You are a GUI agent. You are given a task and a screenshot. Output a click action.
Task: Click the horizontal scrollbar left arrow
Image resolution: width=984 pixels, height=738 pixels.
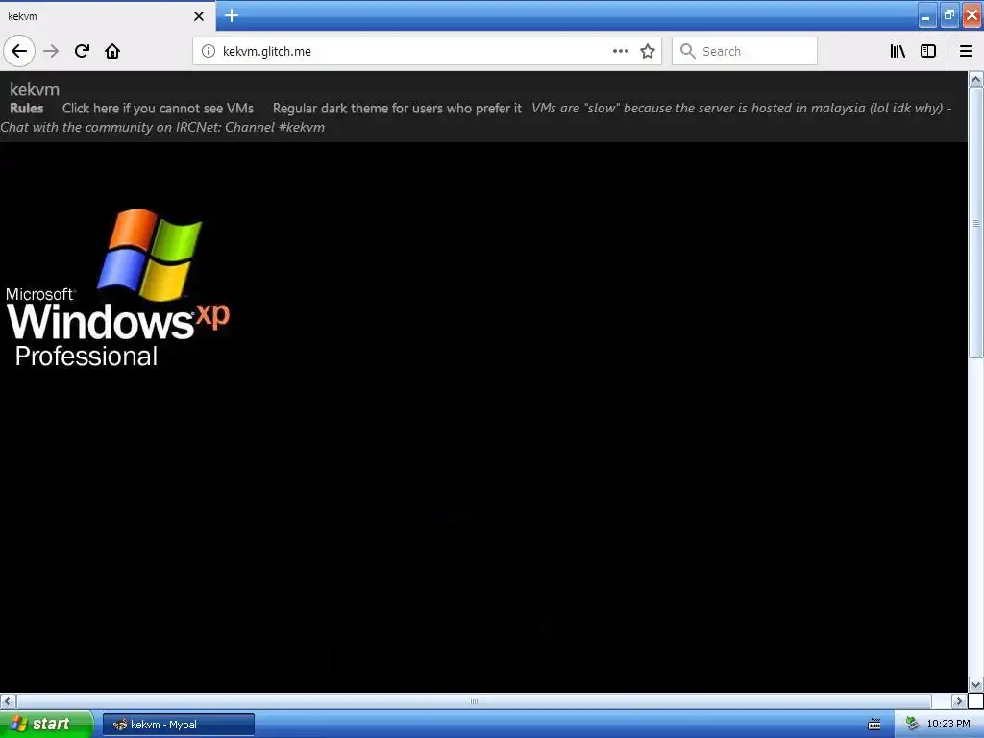coord(8,701)
